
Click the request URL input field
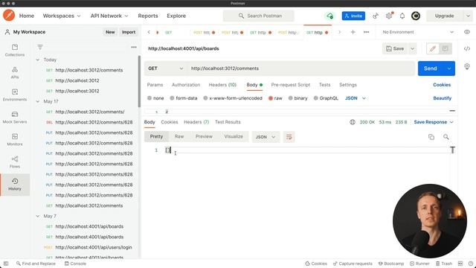(300, 68)
